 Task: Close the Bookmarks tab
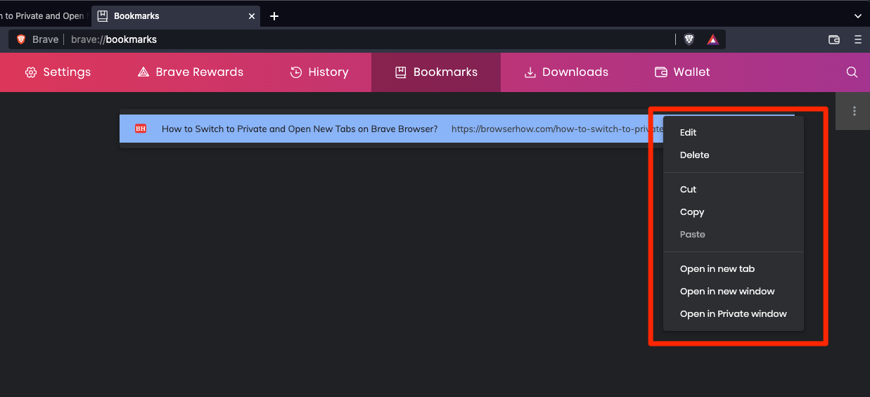point(250,15)
